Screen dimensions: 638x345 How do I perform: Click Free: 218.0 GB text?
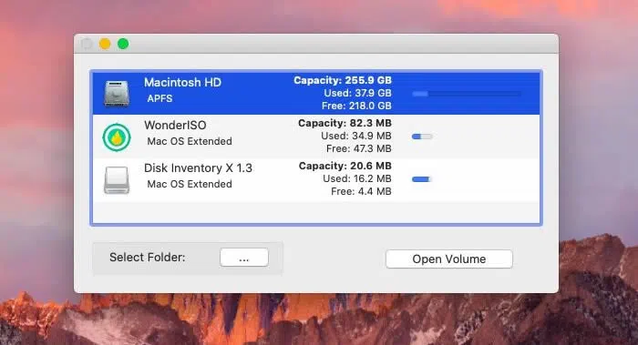click(x=356, y=107)
